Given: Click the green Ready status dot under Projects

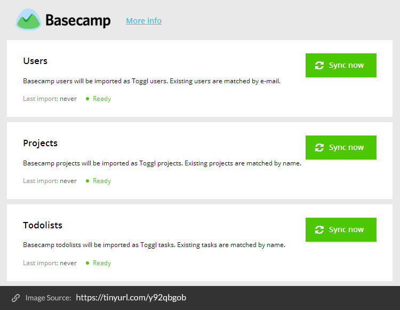Looking at the screenshot, I should pos(87,181).
